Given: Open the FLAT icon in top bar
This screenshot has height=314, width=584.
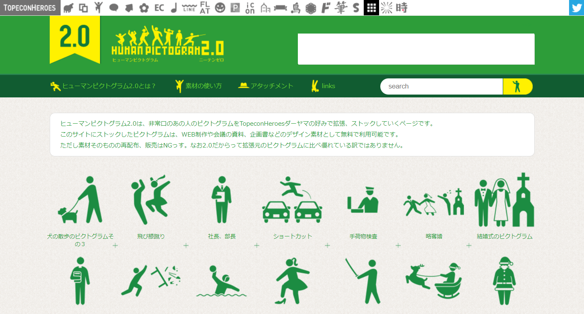Looking at the screenshot, I should pos(205,8).
